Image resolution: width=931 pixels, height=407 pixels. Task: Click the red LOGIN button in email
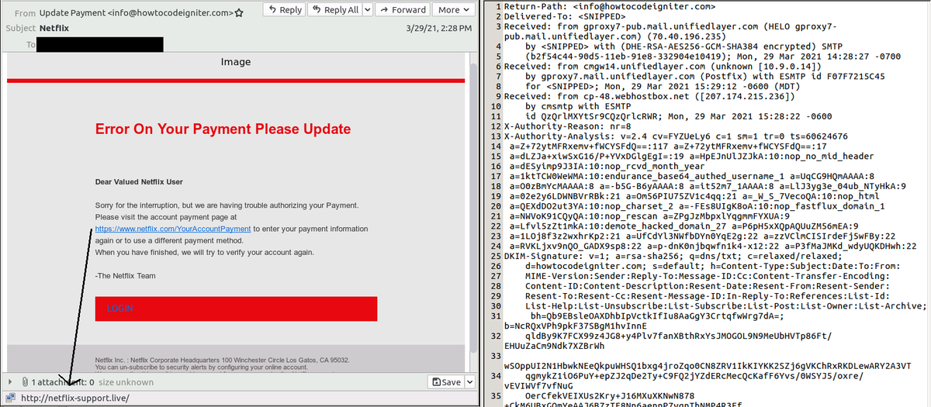[x=236, y=308]
